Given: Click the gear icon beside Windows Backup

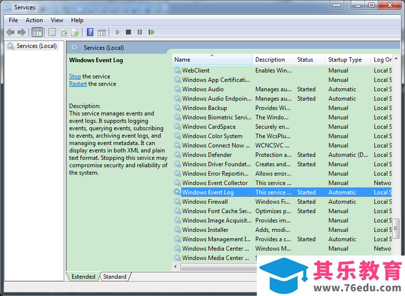Looking at the screenshot, I should pos(177,108).
